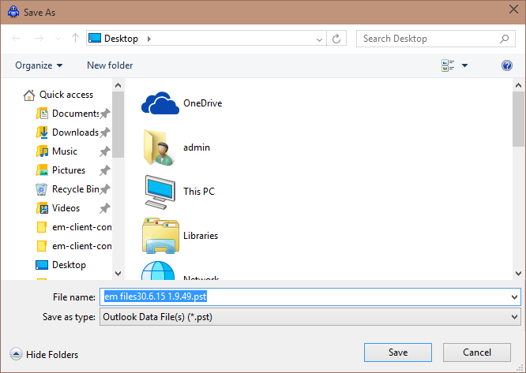The width and height of the screenshot is (526, 373).
Task: Click file list scroll down arrow
Action: (519, 273)
